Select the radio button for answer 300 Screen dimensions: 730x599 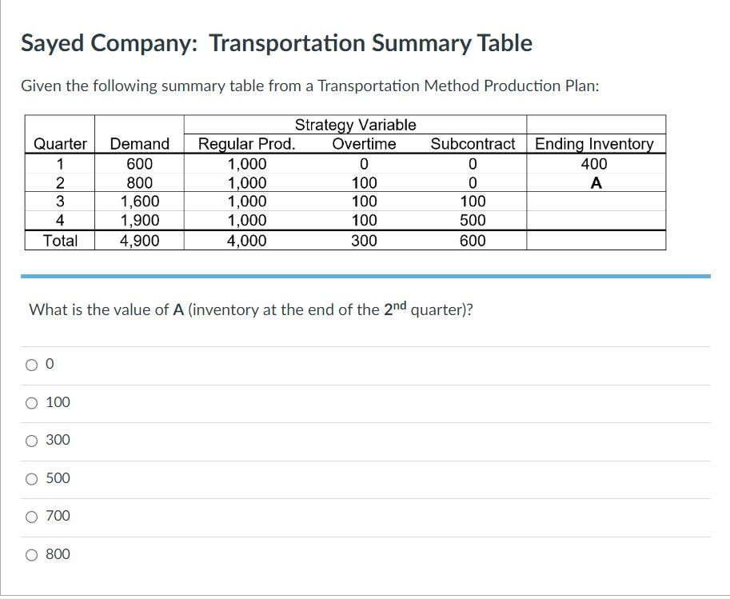30,441
